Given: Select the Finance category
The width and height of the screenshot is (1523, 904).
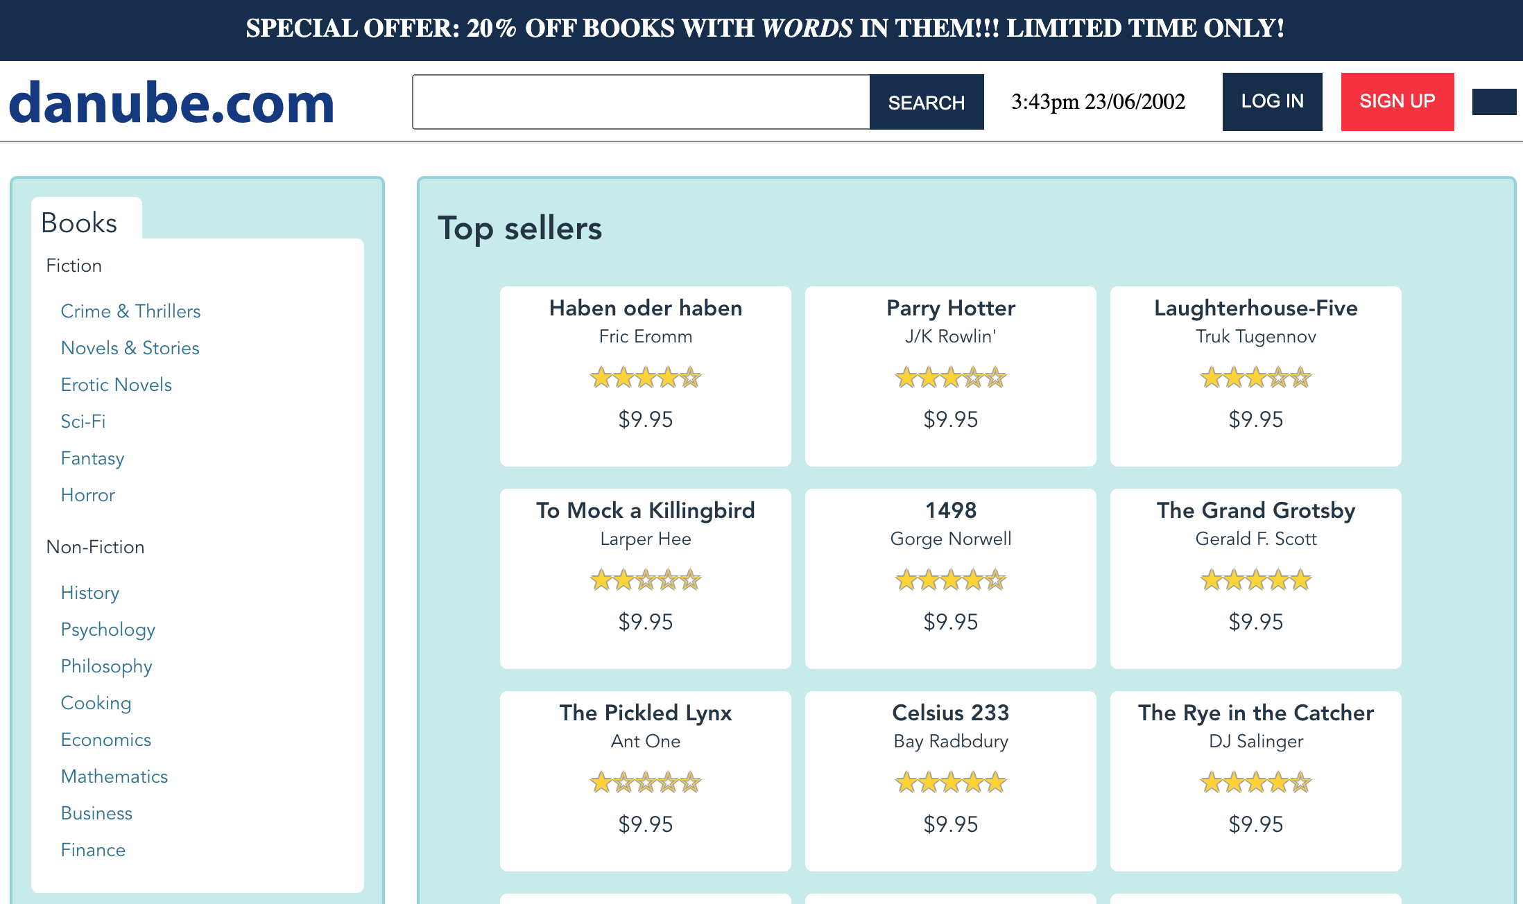Looking at the screenshot, I should coord(93,850).
